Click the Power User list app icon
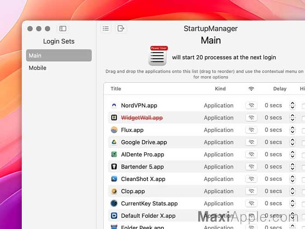 click(x=158, y=56)
